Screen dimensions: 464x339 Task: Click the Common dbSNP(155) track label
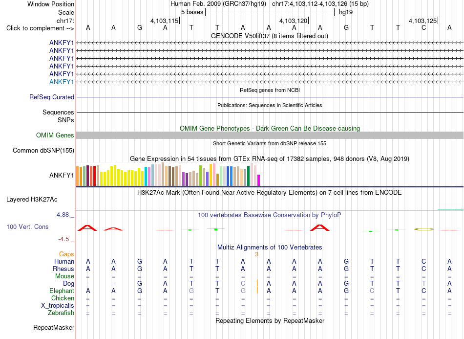coord(43,151)
